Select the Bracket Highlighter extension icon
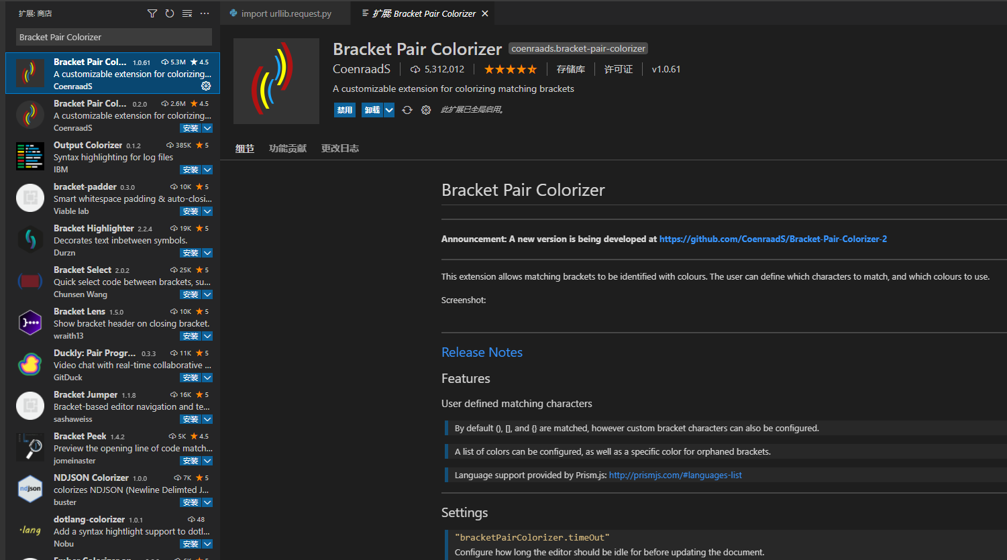The image size is (1007, 560). pos(30,239)
